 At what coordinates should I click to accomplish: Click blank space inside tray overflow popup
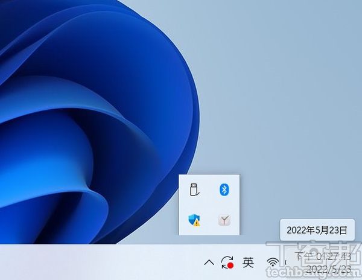pos(209,205)
